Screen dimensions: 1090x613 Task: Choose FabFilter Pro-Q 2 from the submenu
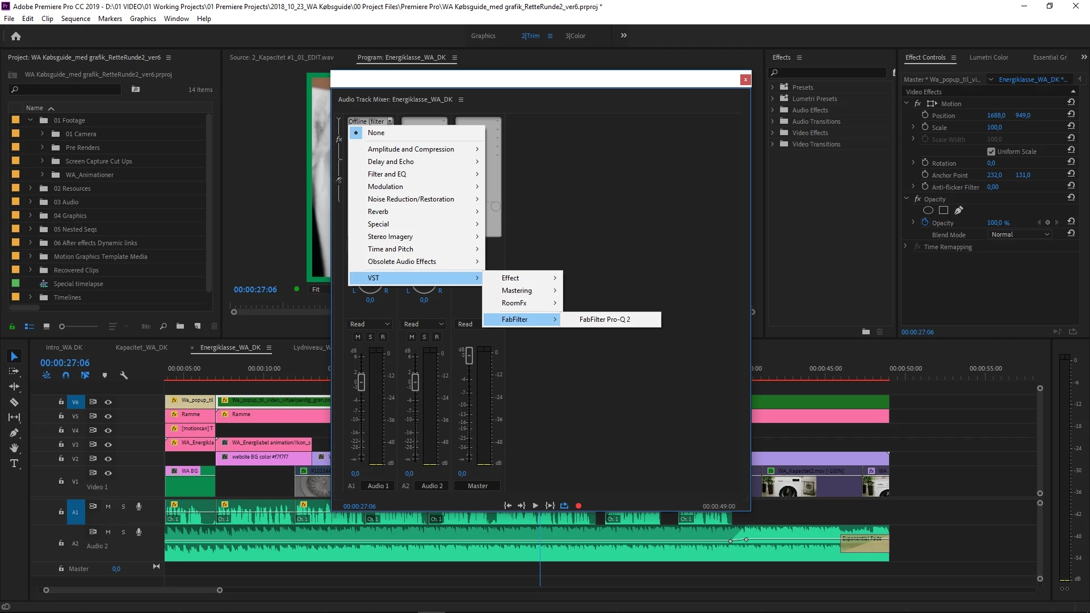pos(605,320)
